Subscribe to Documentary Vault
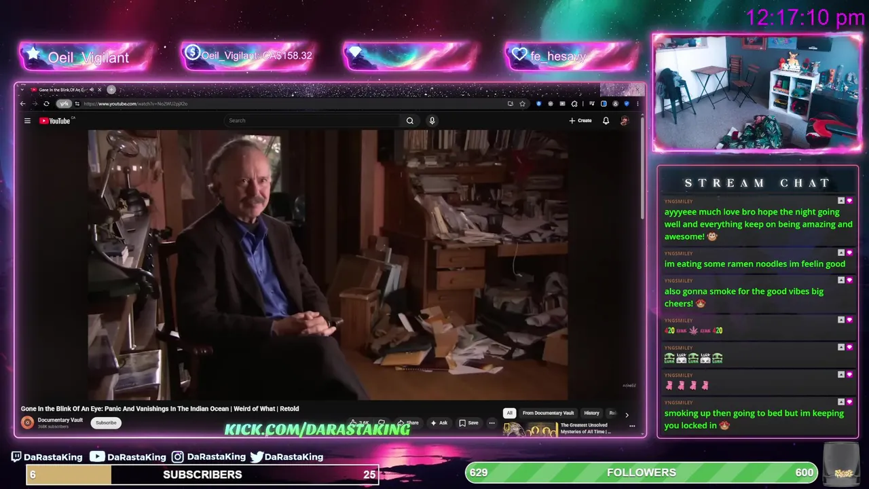Image resolution: width=869 pixels, height=489 pixels. pyautogui.click(x=106, y=422)
